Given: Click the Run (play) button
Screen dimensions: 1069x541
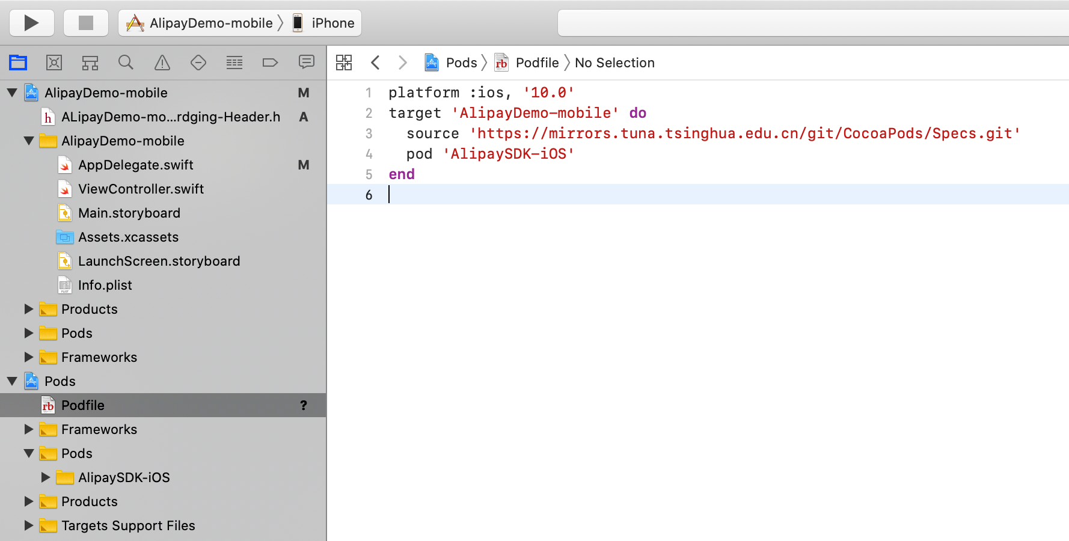Looking at the screenshot, I should click(31, 23).
